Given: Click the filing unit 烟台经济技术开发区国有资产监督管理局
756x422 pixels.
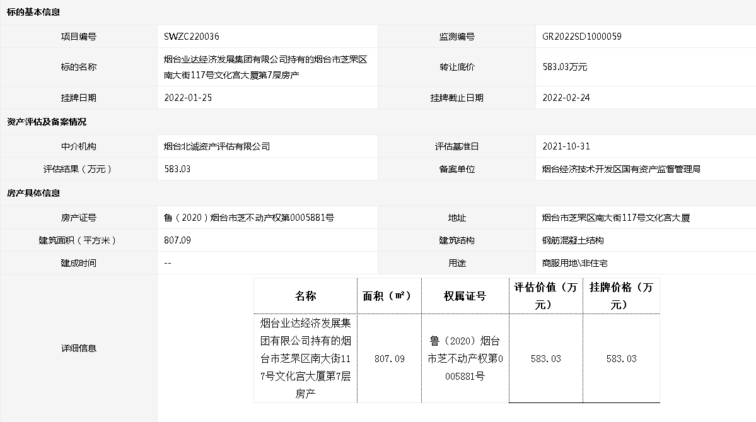Looking at the screenshot, I should point(621,169).
